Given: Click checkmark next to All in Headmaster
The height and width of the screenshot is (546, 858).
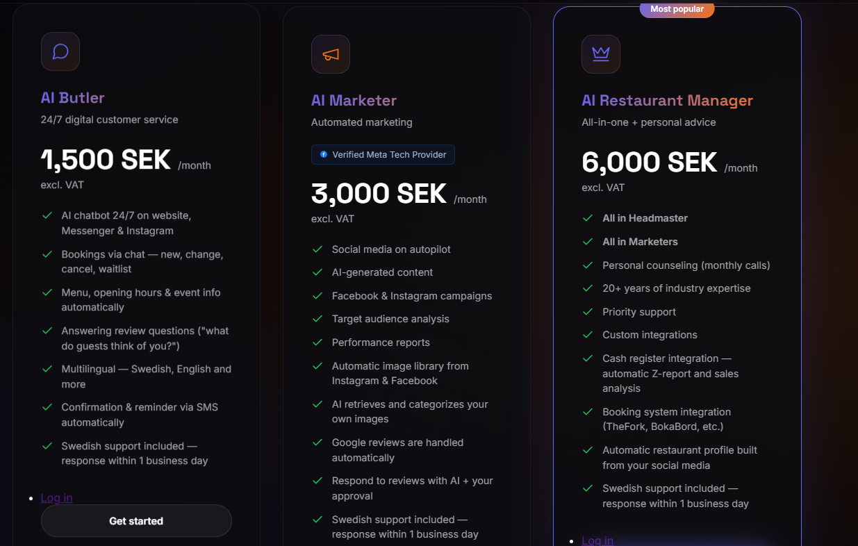Looking at the screenshot, I should (x=588, y=218).
